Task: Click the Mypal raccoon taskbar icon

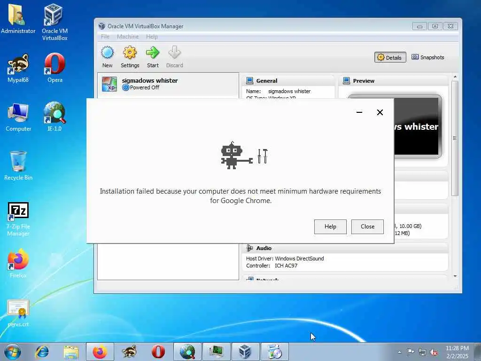Action: click(129, 352)
